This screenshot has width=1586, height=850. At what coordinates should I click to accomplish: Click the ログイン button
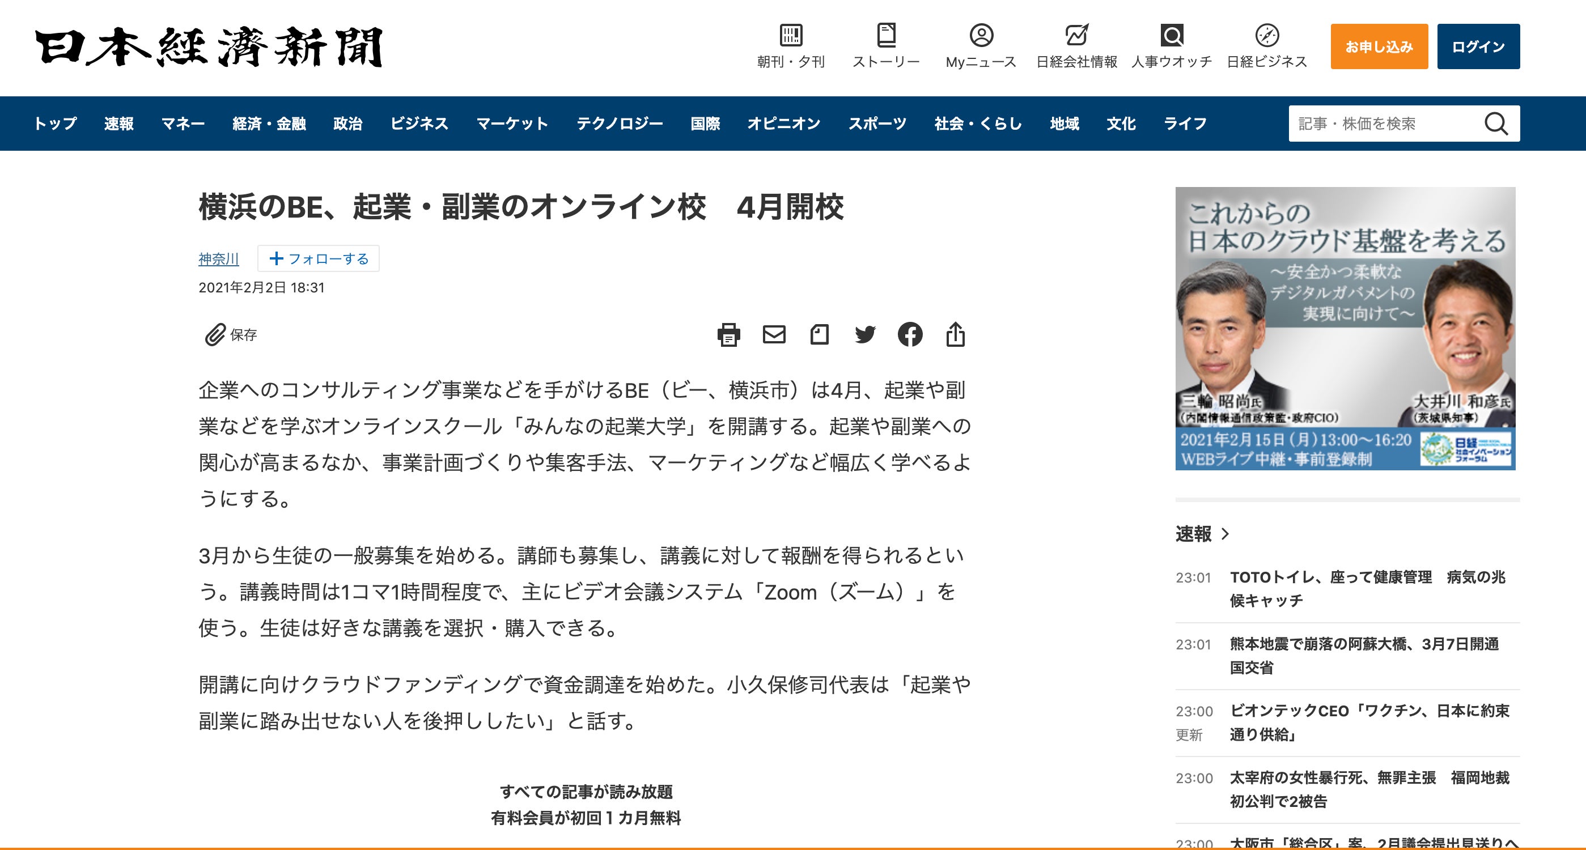1478,47
